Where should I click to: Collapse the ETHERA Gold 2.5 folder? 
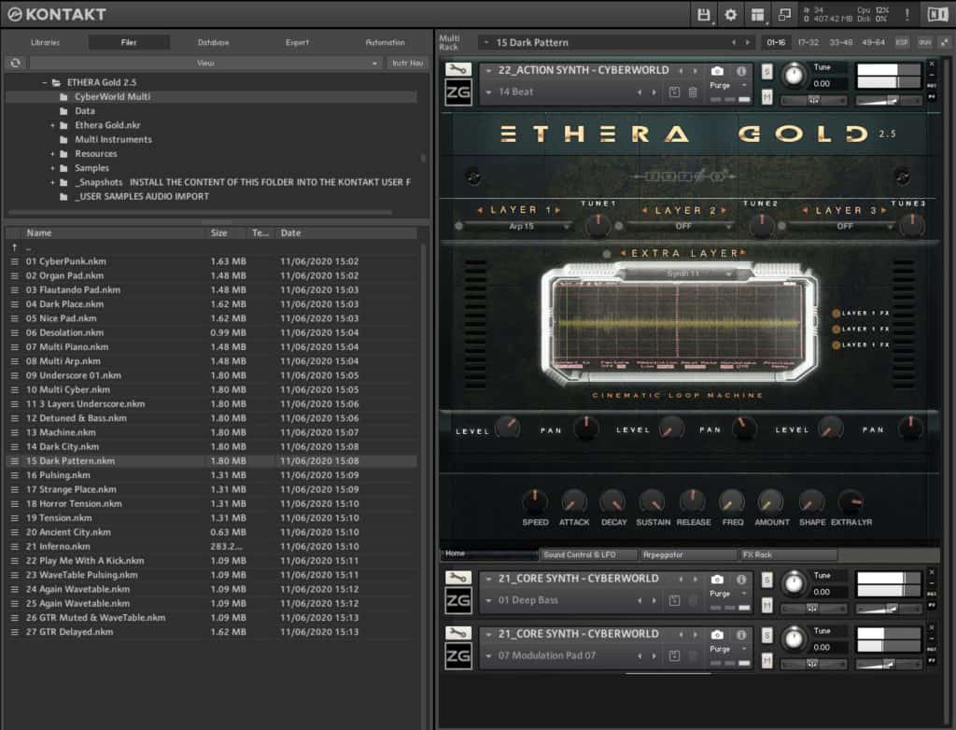tap(45, 82)
